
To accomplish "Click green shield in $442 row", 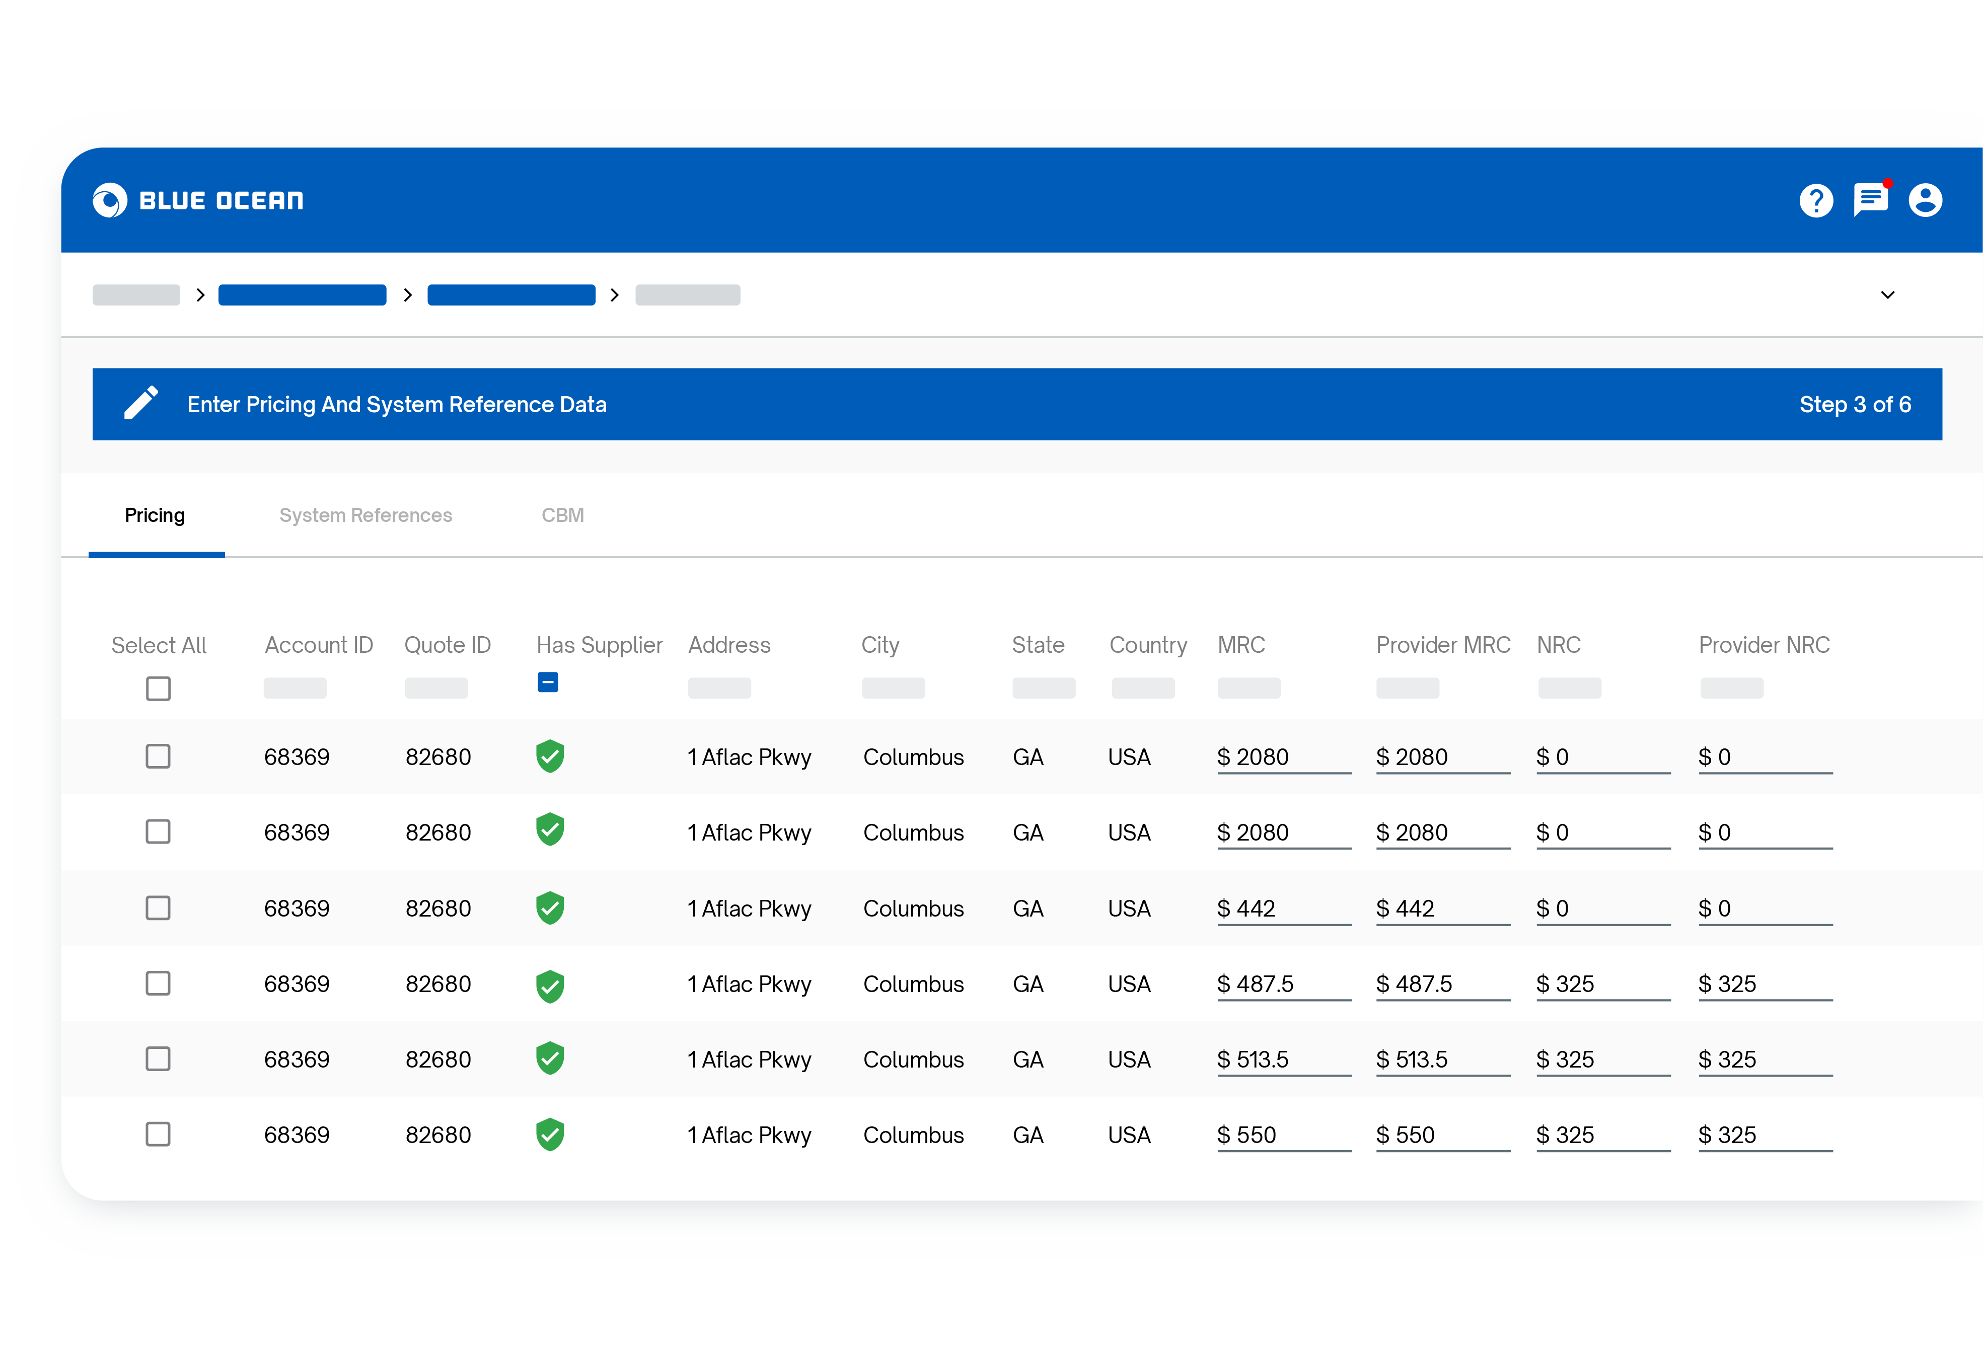I will (x=550, y=907).
